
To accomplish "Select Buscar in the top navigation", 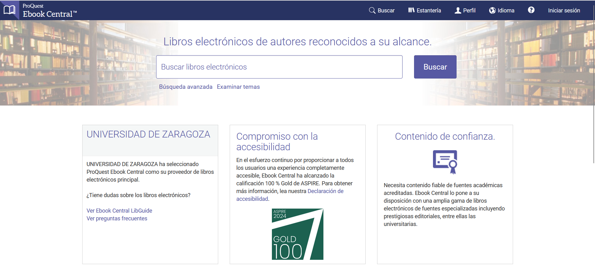I will pyautogui.click(x=386, y=11).
